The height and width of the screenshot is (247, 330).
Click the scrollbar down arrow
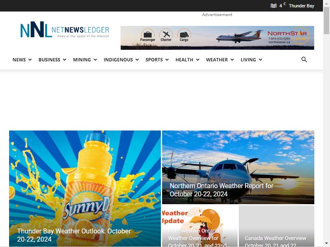(326, 243)
